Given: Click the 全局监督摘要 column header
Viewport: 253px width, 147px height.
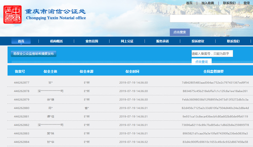Looking at the screenshot, I should coord(213,71).
